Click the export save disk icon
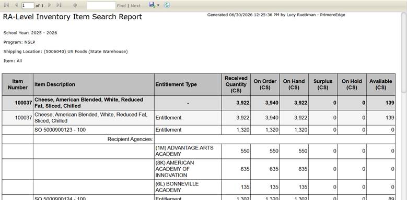 [x=152, y=5]
